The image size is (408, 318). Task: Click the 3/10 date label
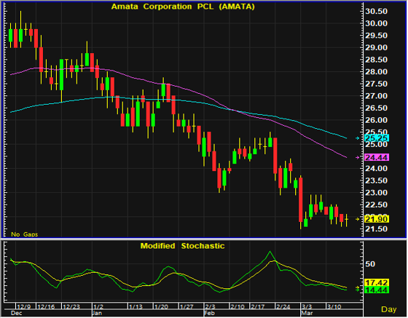pos(334,307)
